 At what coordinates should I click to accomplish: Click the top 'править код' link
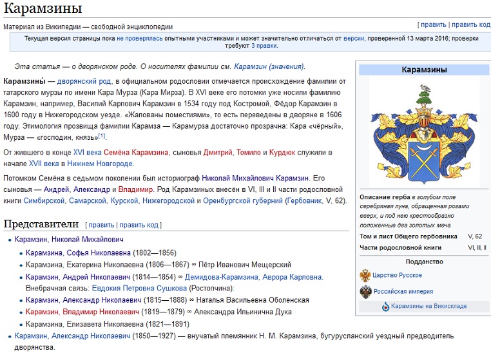tap(470, 24)
